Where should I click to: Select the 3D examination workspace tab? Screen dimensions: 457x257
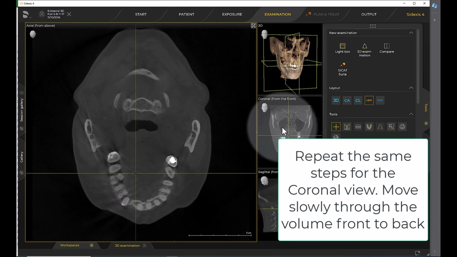tap(127, 246)
